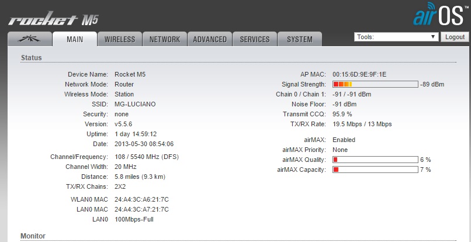Click WLAN0 MAC value 24:A4:3C:A6:21:7C
The height and width of the screenshot is (242, 471).
tap(141, 199)
